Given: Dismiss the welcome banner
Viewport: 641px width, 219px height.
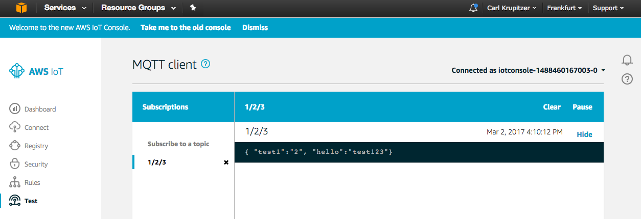Looking at the screenshot, I should click(x=255, y=28).
